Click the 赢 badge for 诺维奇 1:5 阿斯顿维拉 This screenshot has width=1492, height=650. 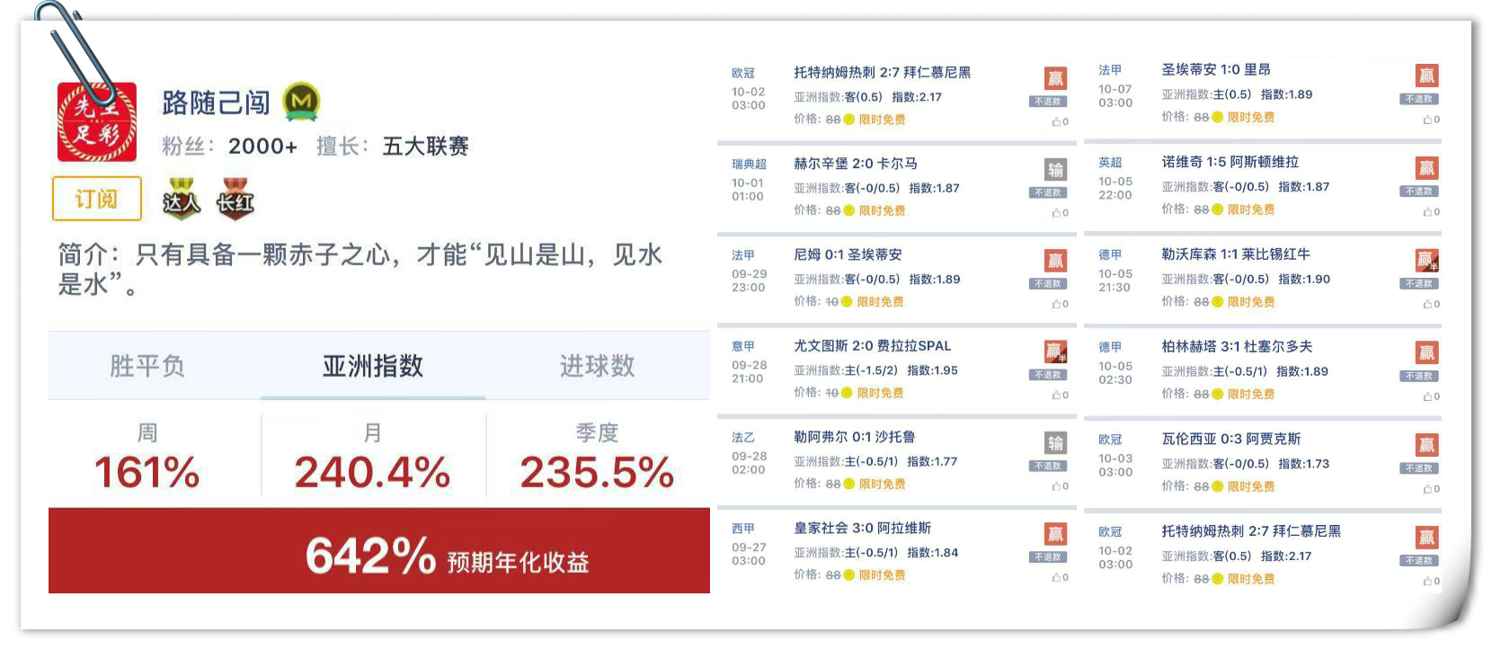(x=1426, y=168)
